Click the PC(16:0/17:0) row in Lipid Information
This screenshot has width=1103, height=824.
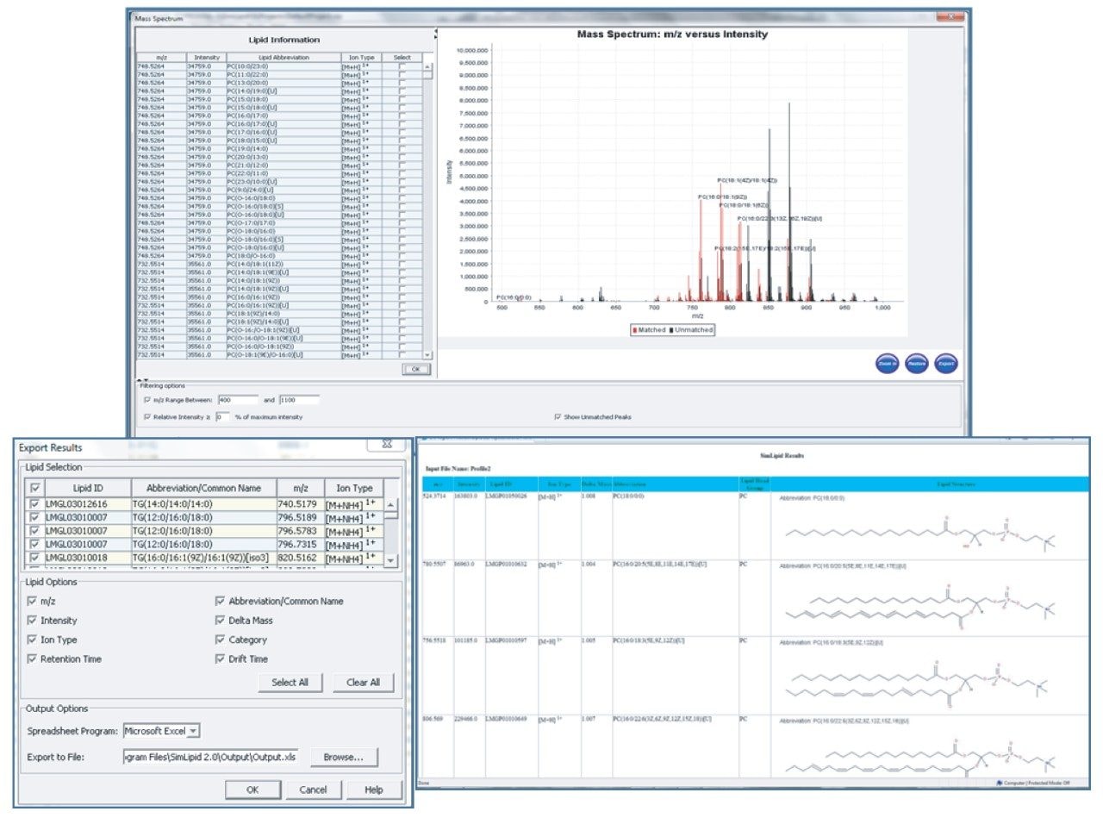281,115
